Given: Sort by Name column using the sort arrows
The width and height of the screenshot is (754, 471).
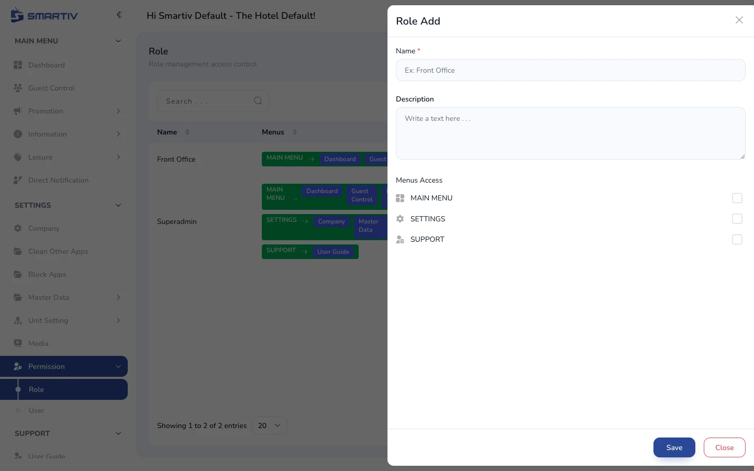Looking at the screenshot, I should click(187, 132).
